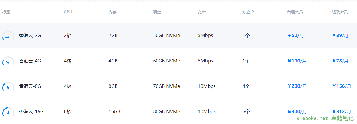
Task: Click the 普通会员 column header
Action: (295, 12)
